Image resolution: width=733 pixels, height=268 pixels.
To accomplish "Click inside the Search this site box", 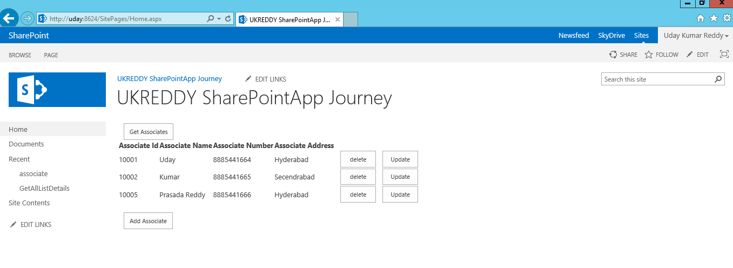I will pos(657,79).
